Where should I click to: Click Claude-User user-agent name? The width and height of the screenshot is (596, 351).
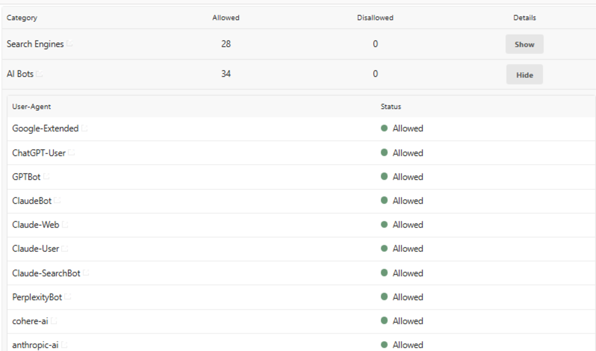35,248
